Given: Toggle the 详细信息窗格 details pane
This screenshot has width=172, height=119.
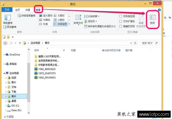Looking at the screenshot, I should click(27, 16).
